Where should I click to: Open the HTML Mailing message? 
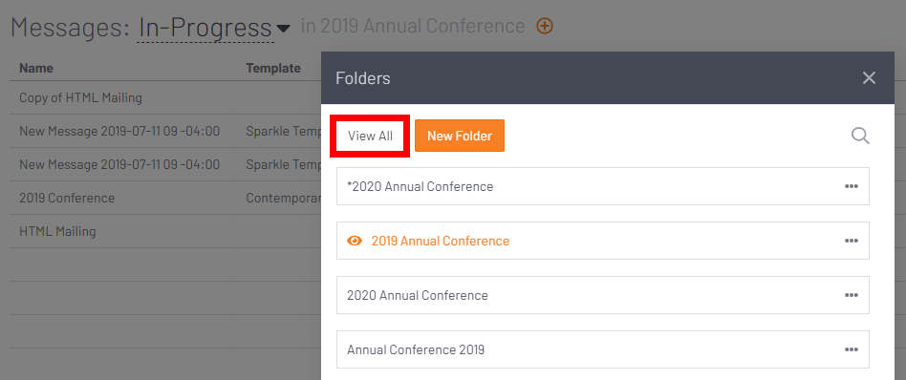pyautogui.click(x=57, y=232)
